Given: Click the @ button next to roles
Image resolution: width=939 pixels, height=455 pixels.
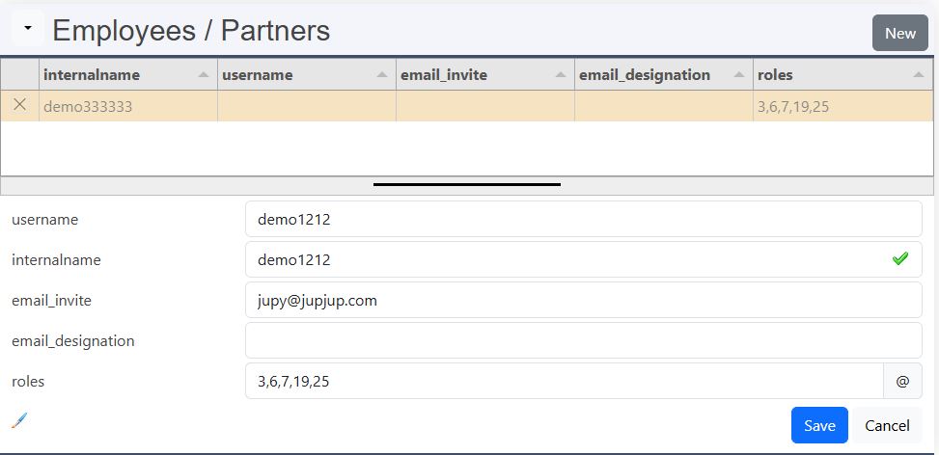Looking at the screenshot, I should point(902,381).
